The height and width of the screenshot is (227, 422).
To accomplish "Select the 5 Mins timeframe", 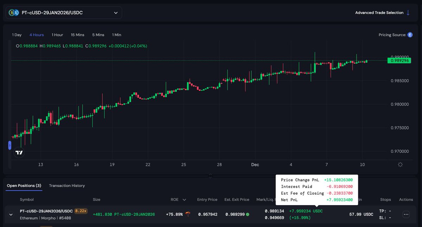I will pos(98,35).
